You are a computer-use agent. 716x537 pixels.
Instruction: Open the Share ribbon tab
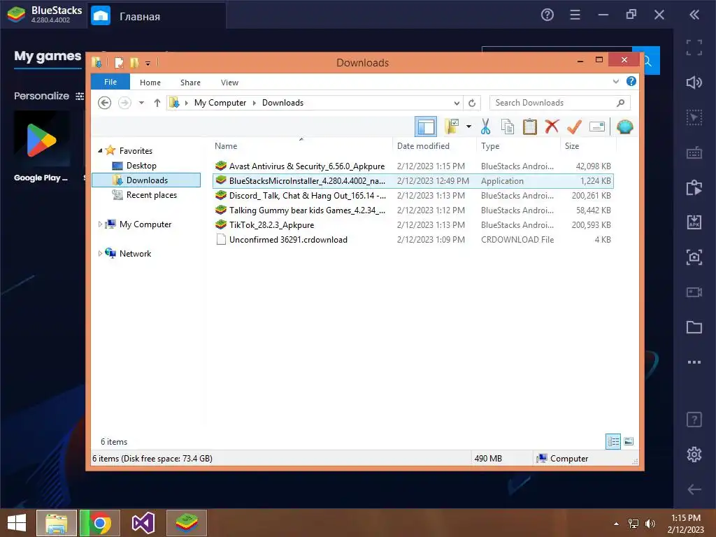point(190,83)
